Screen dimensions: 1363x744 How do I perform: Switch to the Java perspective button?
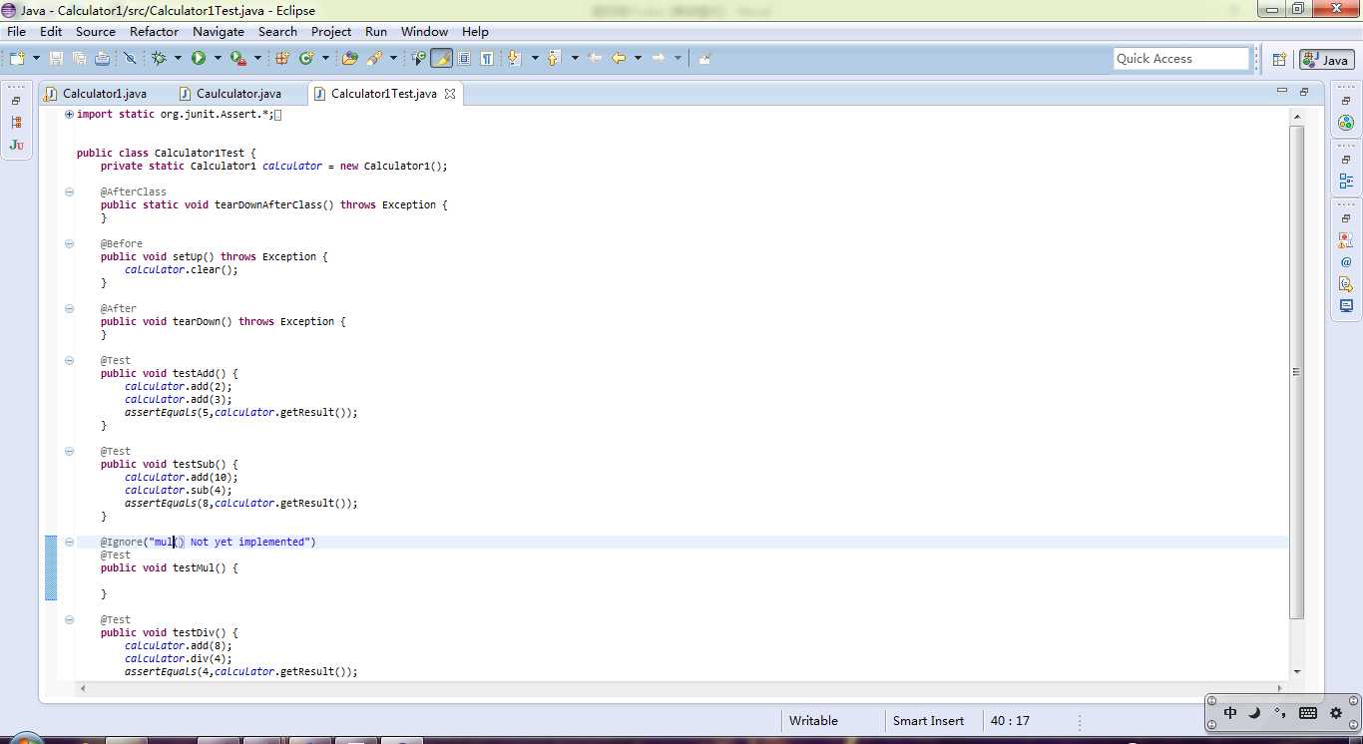tap(1325, 60)
